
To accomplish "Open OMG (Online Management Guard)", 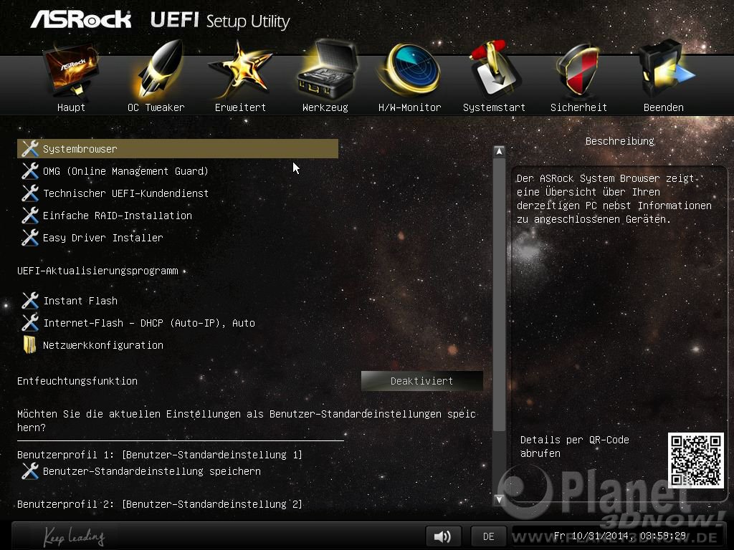I will pyautogui.click(x=125, y=171).
